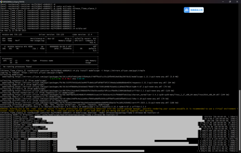Click the 'Downloading [special_tokens_map.json]' row
The width and height of the screenshot is (241, 153).
pos(119,129)
